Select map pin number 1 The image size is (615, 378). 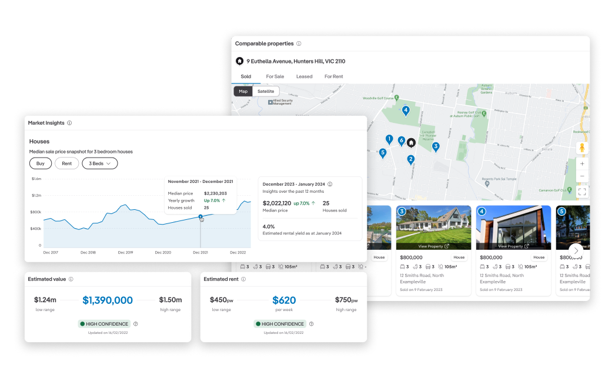[x=389, y=139]
